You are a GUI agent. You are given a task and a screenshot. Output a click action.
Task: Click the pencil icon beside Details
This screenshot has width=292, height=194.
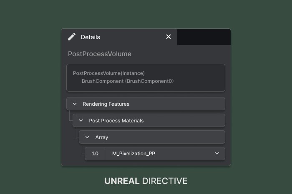pyautogui.click(x=72, y=37)
